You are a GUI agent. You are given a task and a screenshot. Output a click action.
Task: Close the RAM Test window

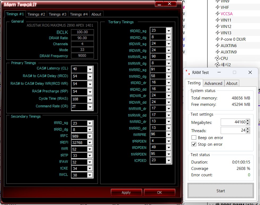[x=250, y=72]
